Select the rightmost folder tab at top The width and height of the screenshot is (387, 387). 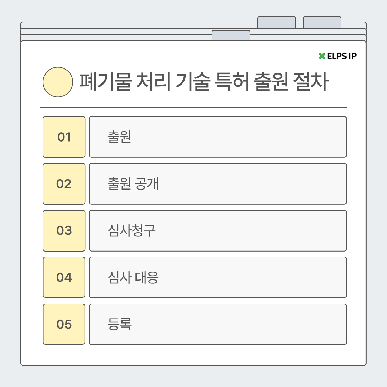[x=322, y=23]
